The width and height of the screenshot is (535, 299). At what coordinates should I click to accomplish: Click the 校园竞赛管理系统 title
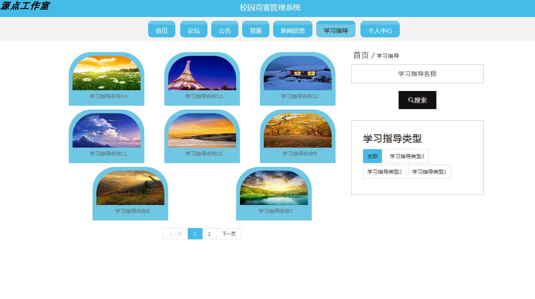coord(270,8)
